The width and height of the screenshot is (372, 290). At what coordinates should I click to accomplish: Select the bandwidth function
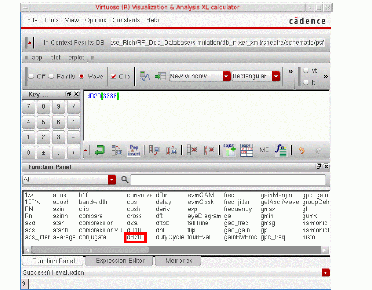tap(93, 202)
